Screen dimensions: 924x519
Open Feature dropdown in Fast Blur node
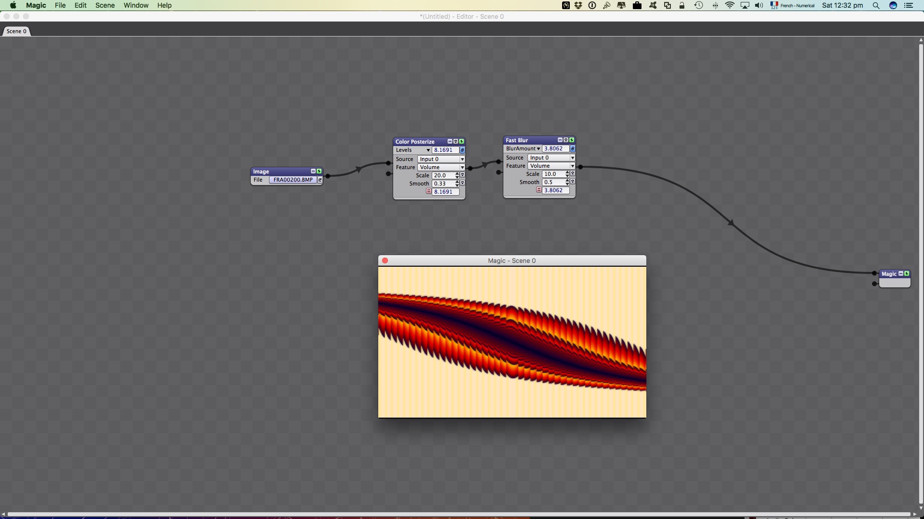pyautogui.click(x=551, y=166)
